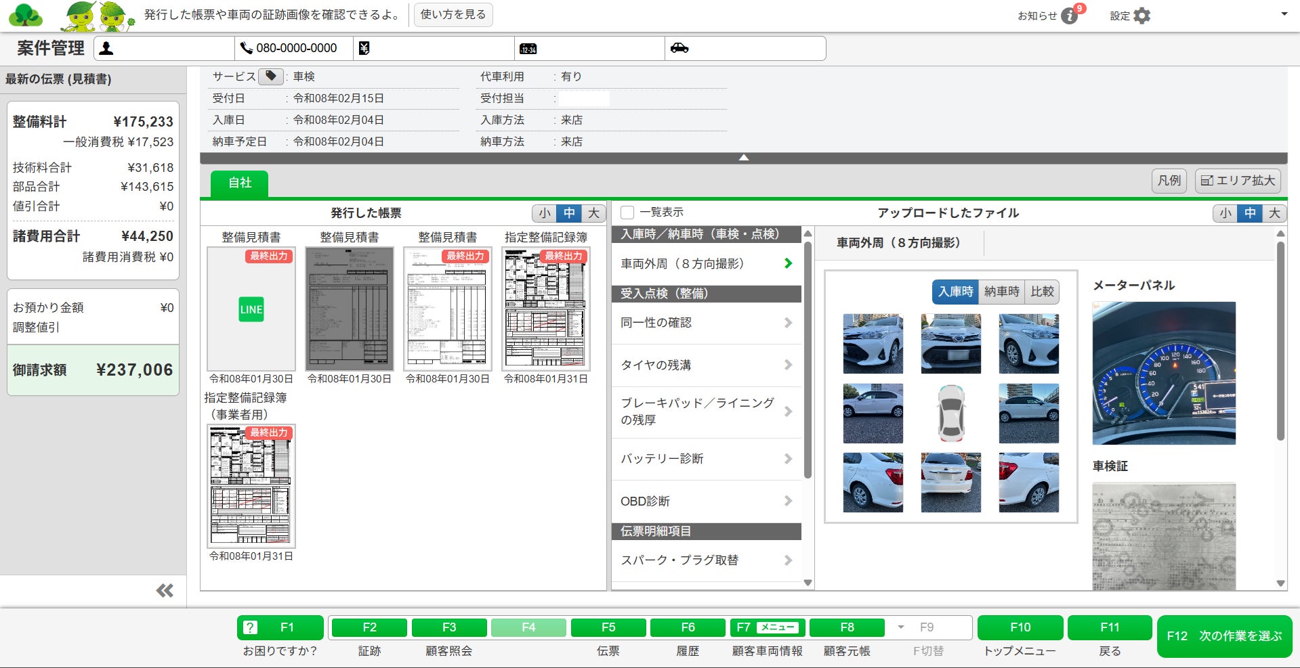Click the yen document icon in header
Viewport: 1300px width, 668px height.
pyautogui.click(x=364, y=48)
